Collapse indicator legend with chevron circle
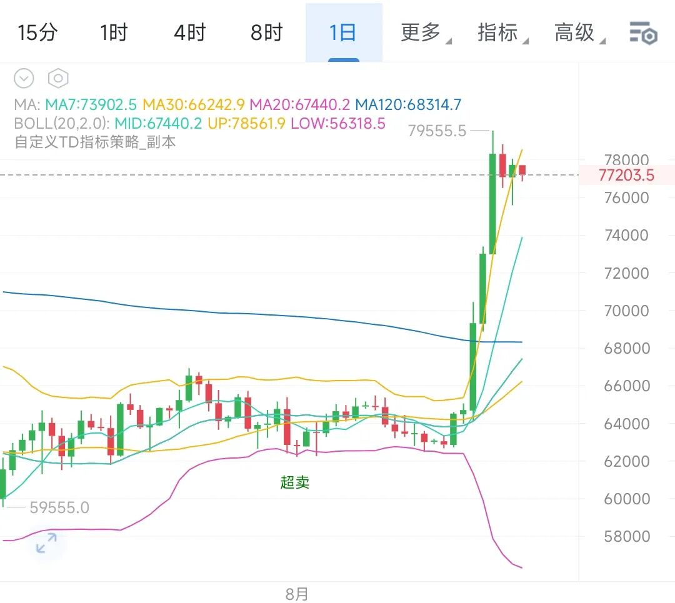Viewport: 675px width, 603px height. tap(24, 78)
